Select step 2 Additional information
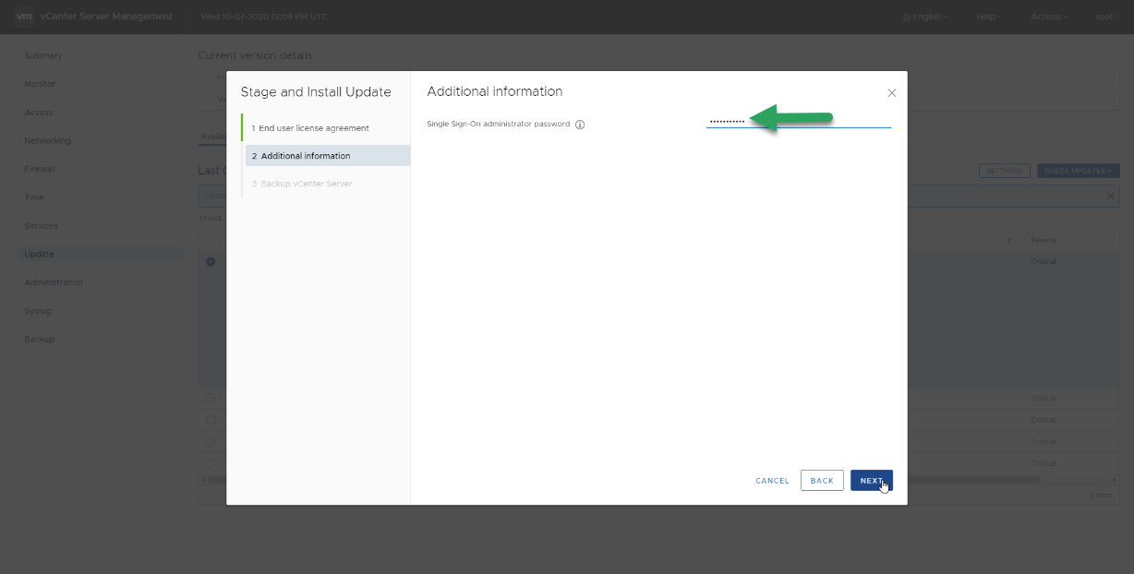Viewport: 1134px width, 574px height. [x=328, y=156]
